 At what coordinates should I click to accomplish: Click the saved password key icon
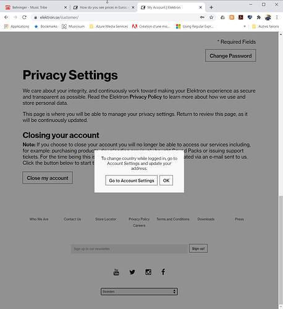click(202, 17)
